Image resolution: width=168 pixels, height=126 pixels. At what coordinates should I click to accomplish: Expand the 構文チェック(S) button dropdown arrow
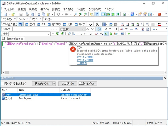tap(54, 84)
